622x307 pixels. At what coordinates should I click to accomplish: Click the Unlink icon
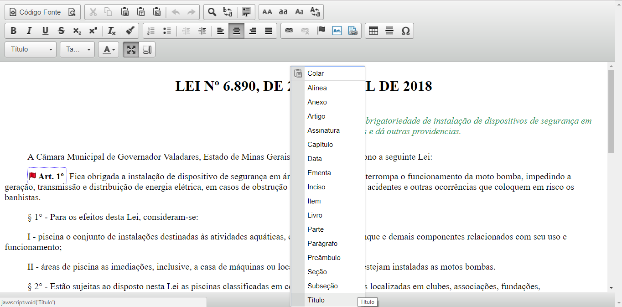[305, 31]
